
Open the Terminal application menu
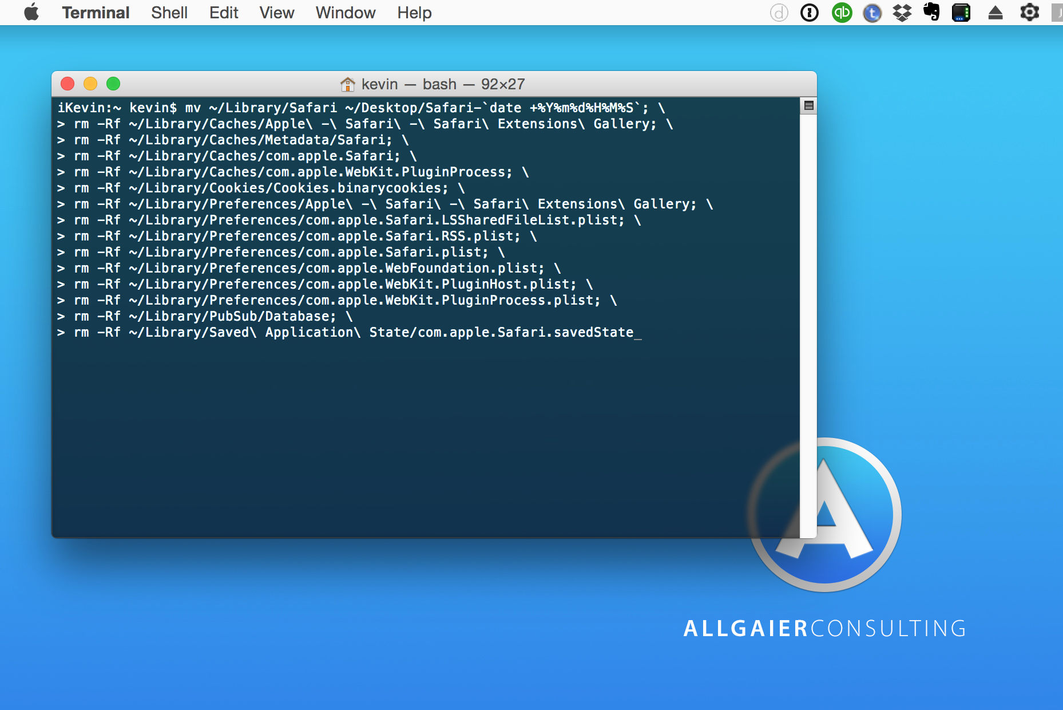(96, 13)
